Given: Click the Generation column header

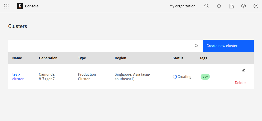Looking at the screenshot, I should pos(48,58).
